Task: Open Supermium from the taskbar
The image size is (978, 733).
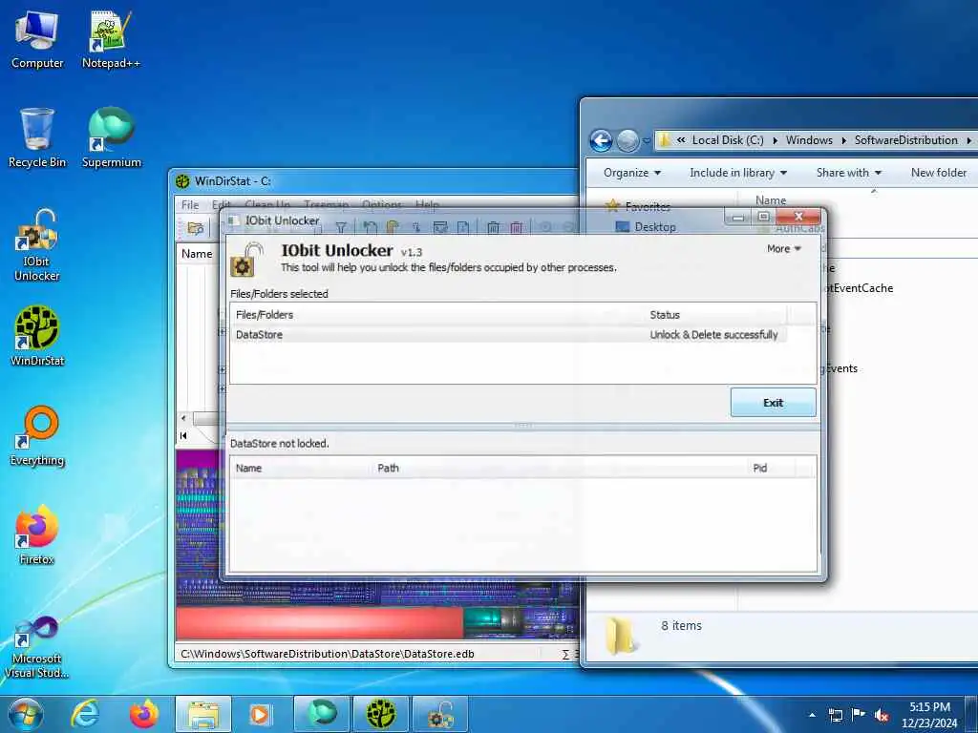Action: (321, 714)
